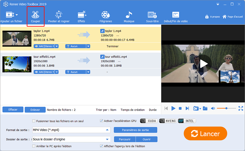245x151 pixels.
Task: Edit the output name of taylor 1.mp4
Action: pyautogui.click(x=102, y=31)
